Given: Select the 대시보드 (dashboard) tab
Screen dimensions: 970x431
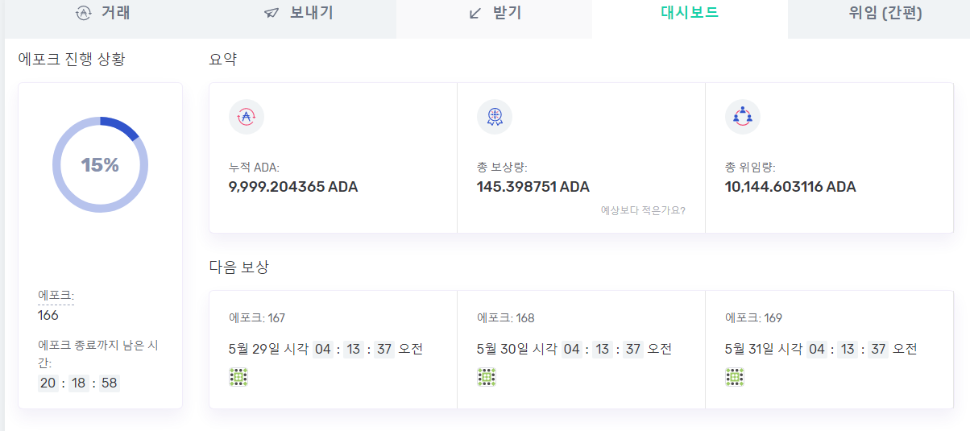Looking at the screenshot, I should (x=689, y=13).
